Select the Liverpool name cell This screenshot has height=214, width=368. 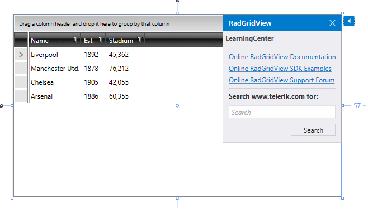(55, 55)
